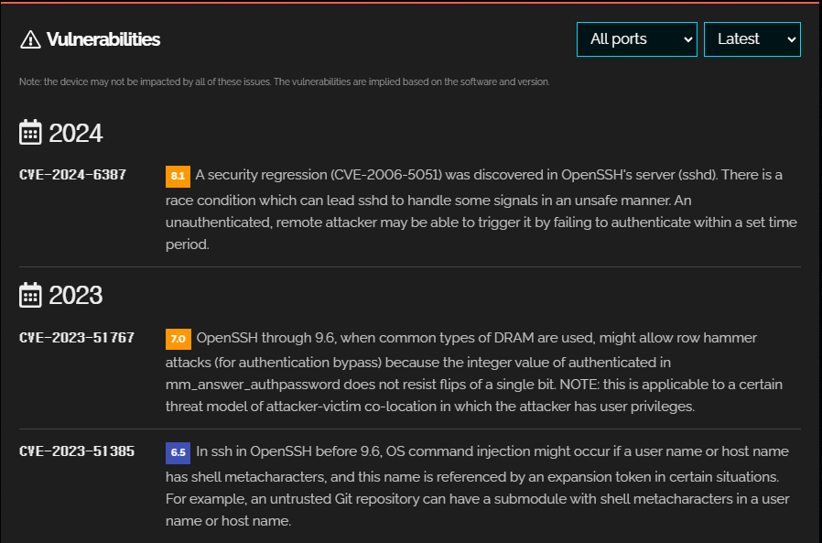The width and height of the screenshot is (822, 543).
Task: Click the 7.0 severity score badge
Action: pos(178,339)
